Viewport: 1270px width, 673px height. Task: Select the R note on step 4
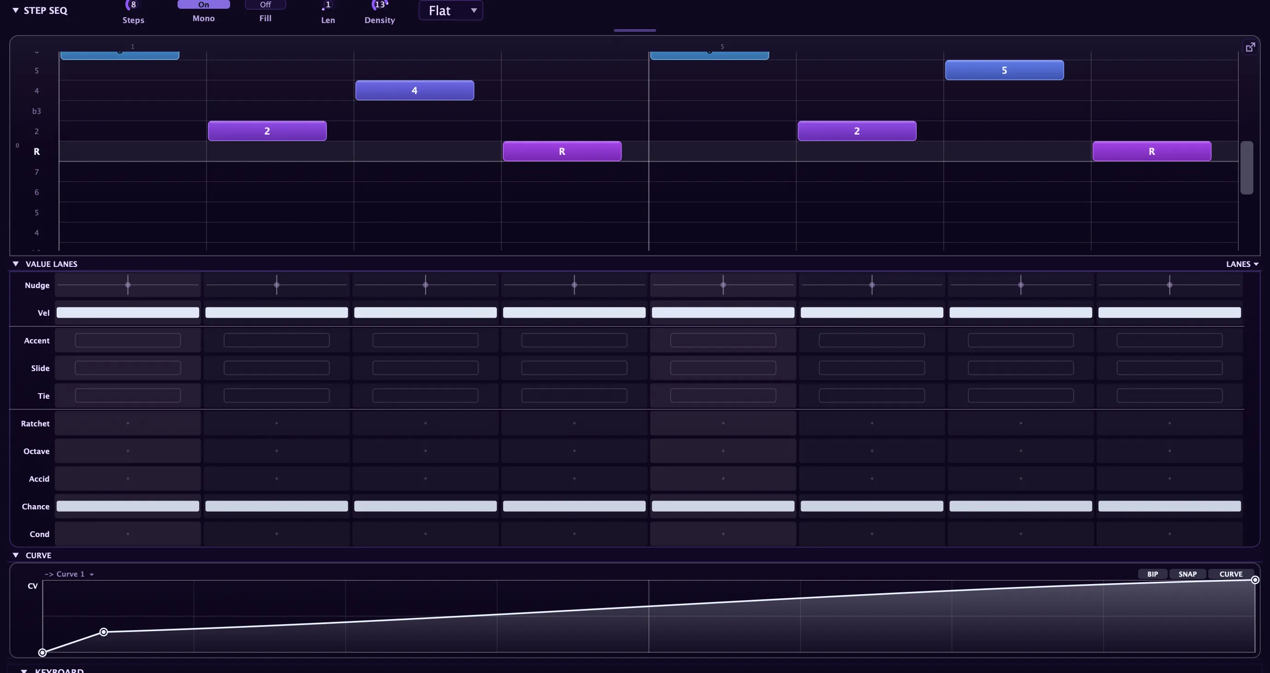[562, 151]
